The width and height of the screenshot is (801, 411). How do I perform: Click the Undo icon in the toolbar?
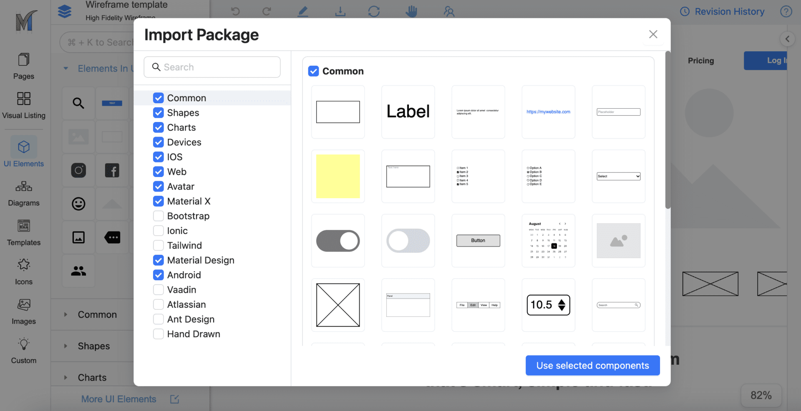click(x=235, y=11)
